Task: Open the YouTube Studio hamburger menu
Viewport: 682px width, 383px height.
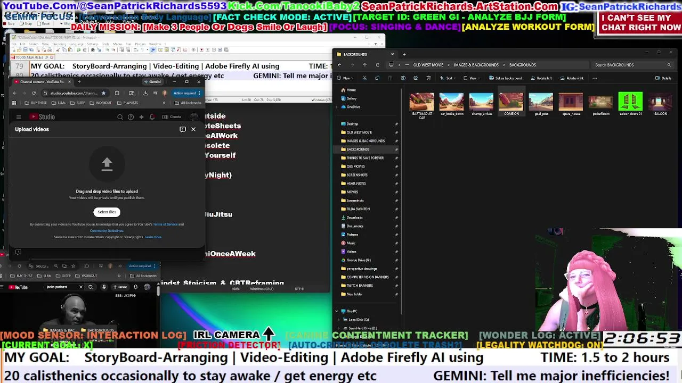Action: [19, 117]
